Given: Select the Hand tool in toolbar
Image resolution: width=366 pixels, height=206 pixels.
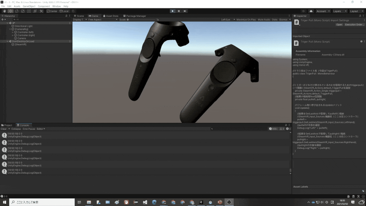Looking at the screenshot, I should (x=5, y=11).
